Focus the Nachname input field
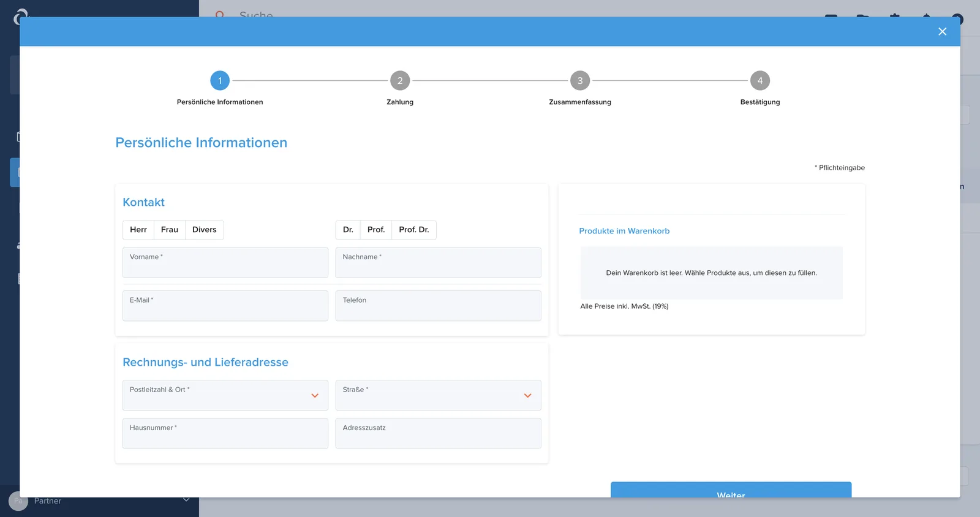This screenshot has height=517, width=980. pos(439,263)
